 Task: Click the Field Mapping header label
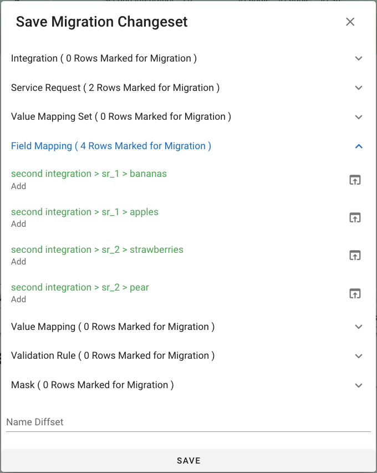(111, 146)
